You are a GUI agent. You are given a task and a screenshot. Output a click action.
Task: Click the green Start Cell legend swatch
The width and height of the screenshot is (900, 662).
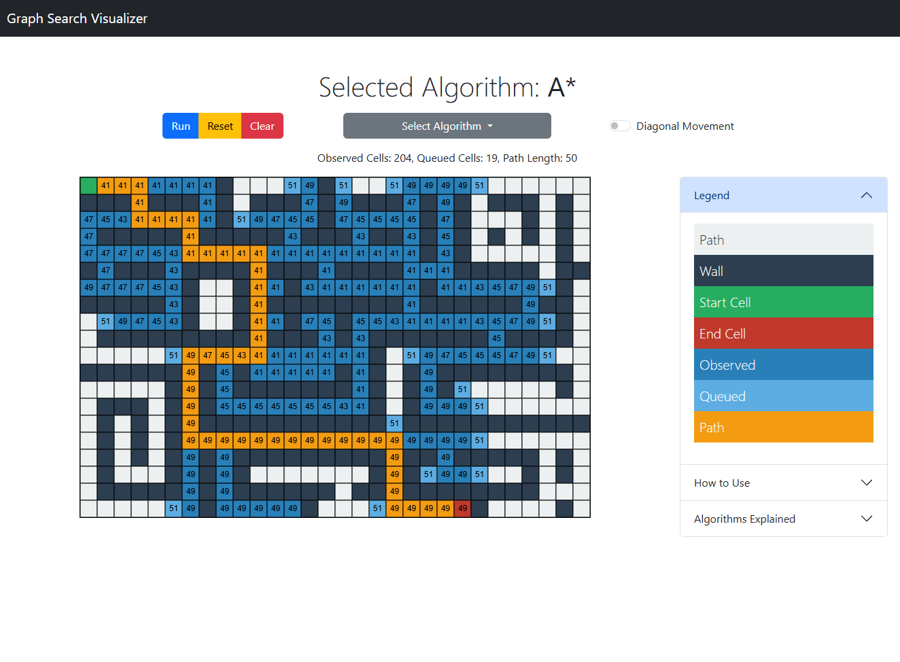pyautogui.click(x=783, y=302)
